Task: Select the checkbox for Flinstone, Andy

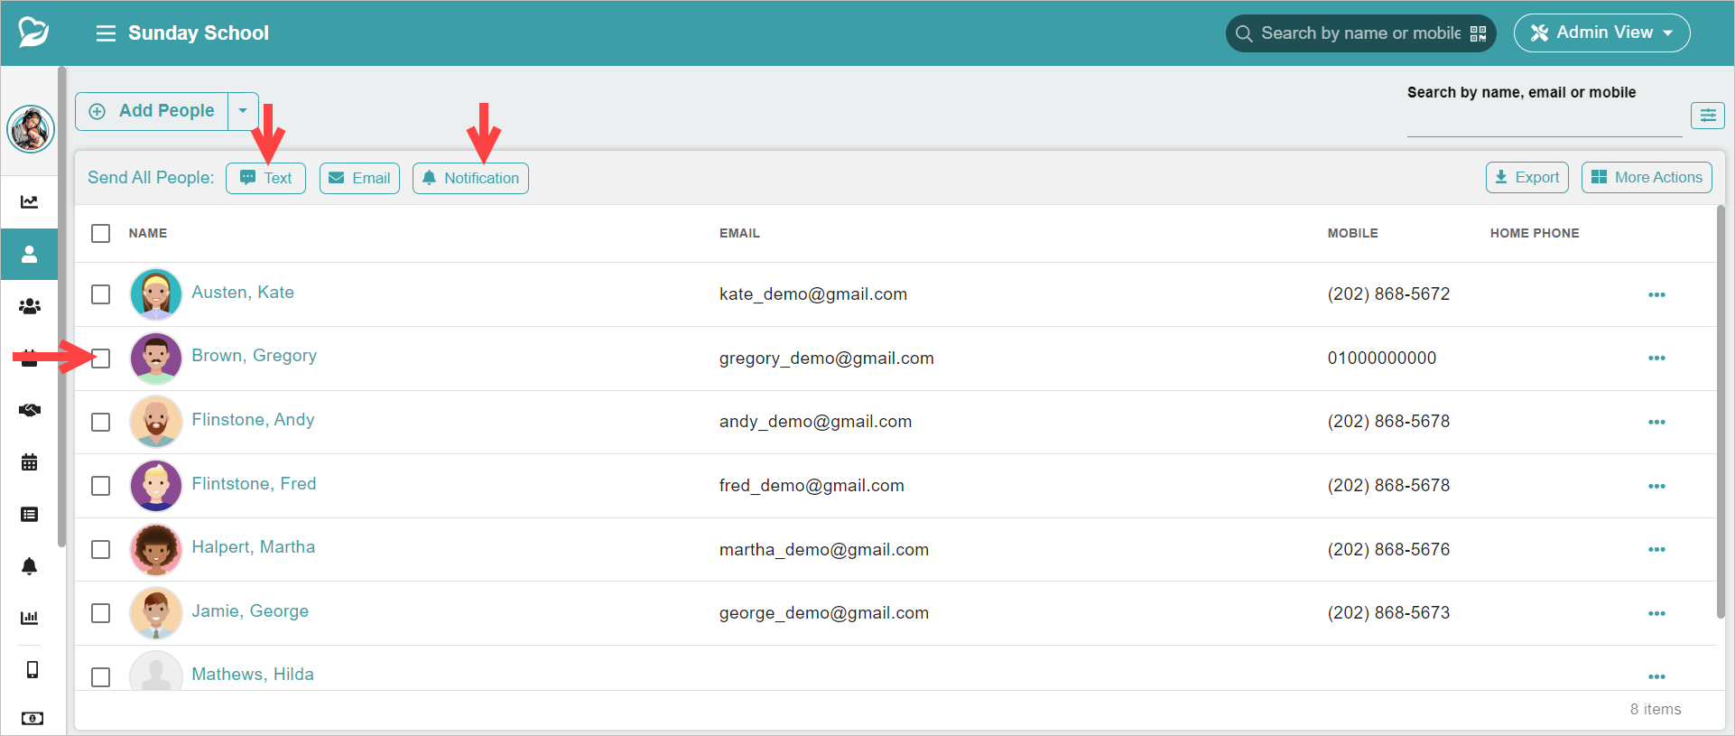Action: pos(101,422)
